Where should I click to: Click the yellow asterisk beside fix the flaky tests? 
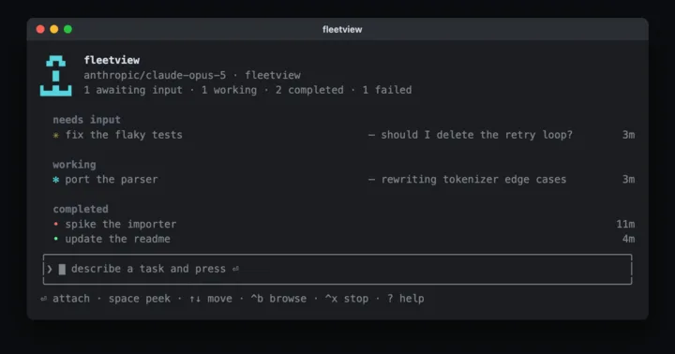pos(55,135)
